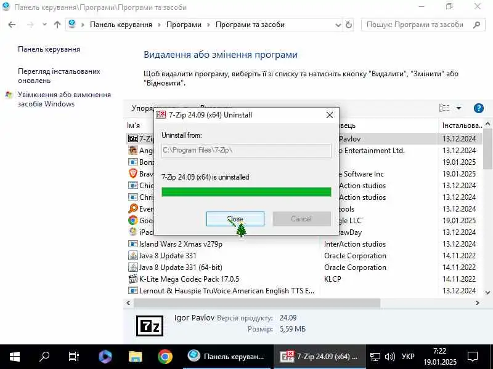Screen dimensions: 493x369
Task: Click the X of 7-Zip Uninstall dialog
Action: 329,115
